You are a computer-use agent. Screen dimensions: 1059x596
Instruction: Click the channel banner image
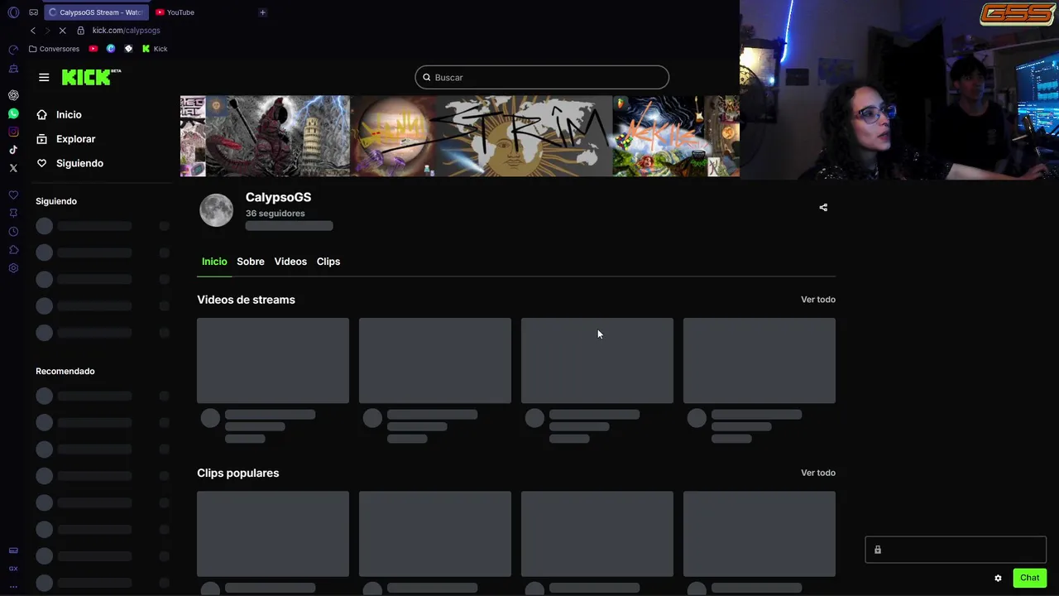[460, 136]
